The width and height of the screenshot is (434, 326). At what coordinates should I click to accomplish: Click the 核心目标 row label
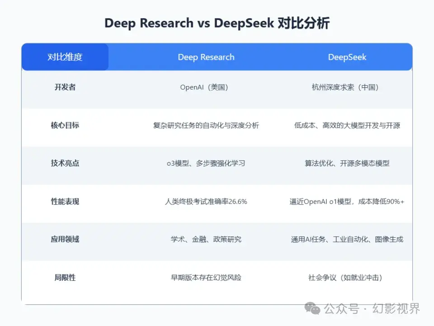(65, 125)
